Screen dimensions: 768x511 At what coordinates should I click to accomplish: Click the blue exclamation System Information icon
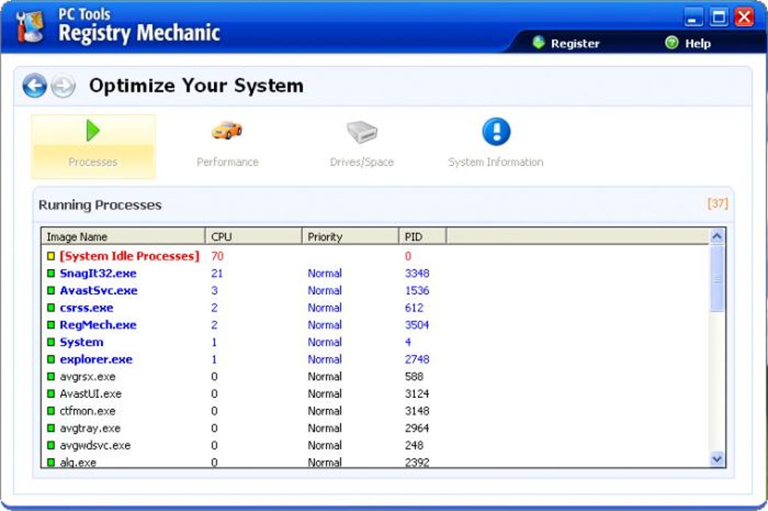coord(496,131)
